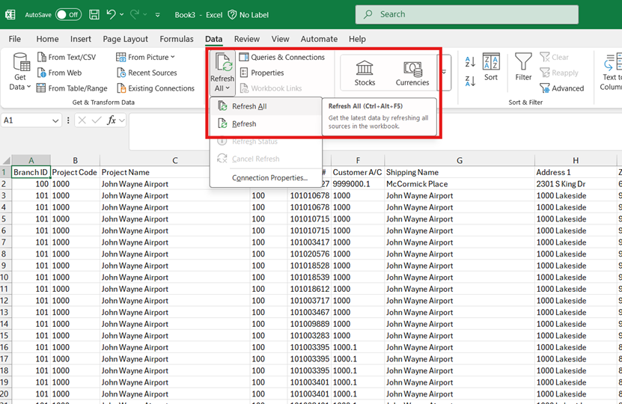Click into the Search box
Viewport: 622px width, 404px height.
pyautogui.click(x=466, y=15)
